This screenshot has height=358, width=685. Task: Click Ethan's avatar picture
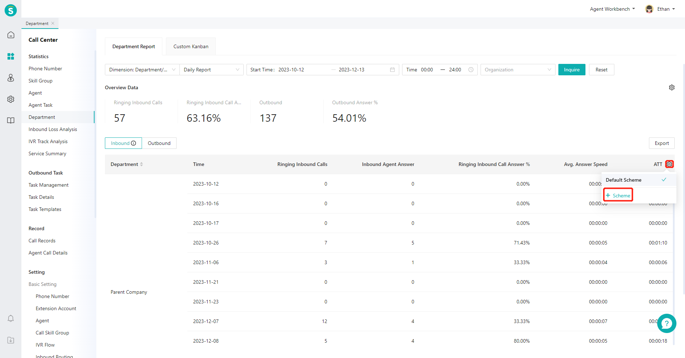click(649, 9)
